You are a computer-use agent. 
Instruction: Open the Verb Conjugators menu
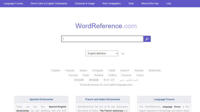[x=111, y=4]
